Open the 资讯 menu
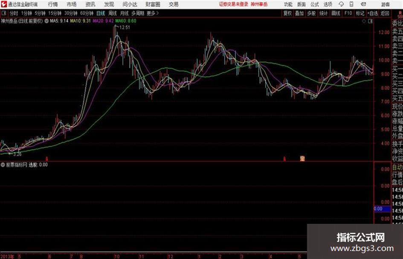The image size is (403, 259). 90,4
